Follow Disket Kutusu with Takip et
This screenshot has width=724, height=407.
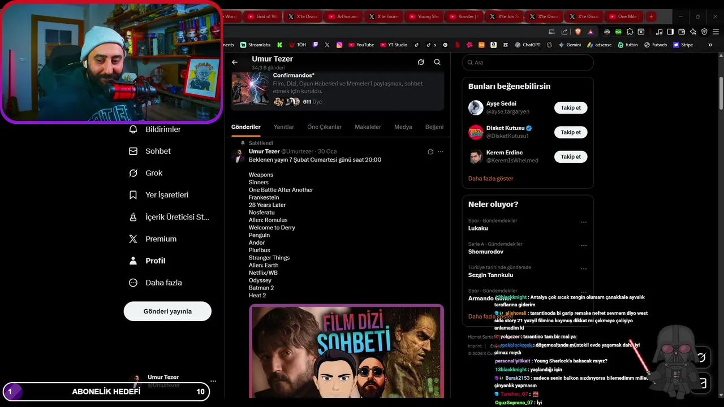[571, 132]
